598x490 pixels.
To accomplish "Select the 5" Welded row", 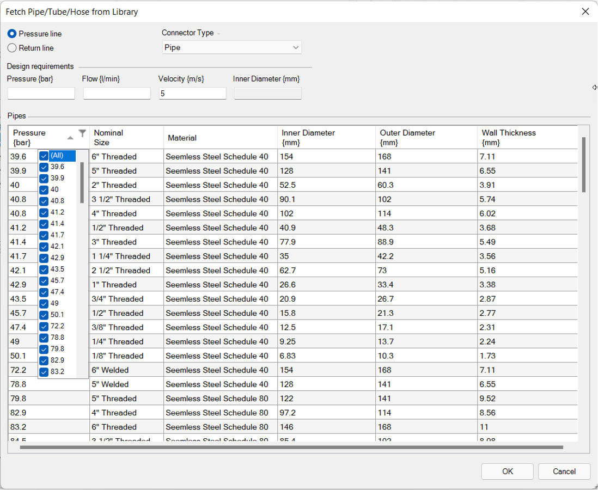I will (x=293, y=384).
